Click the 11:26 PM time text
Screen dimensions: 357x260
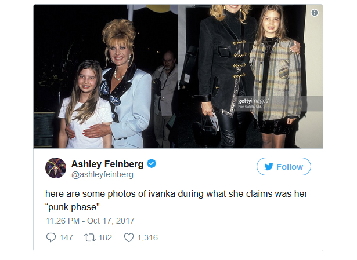coord(62,221)
